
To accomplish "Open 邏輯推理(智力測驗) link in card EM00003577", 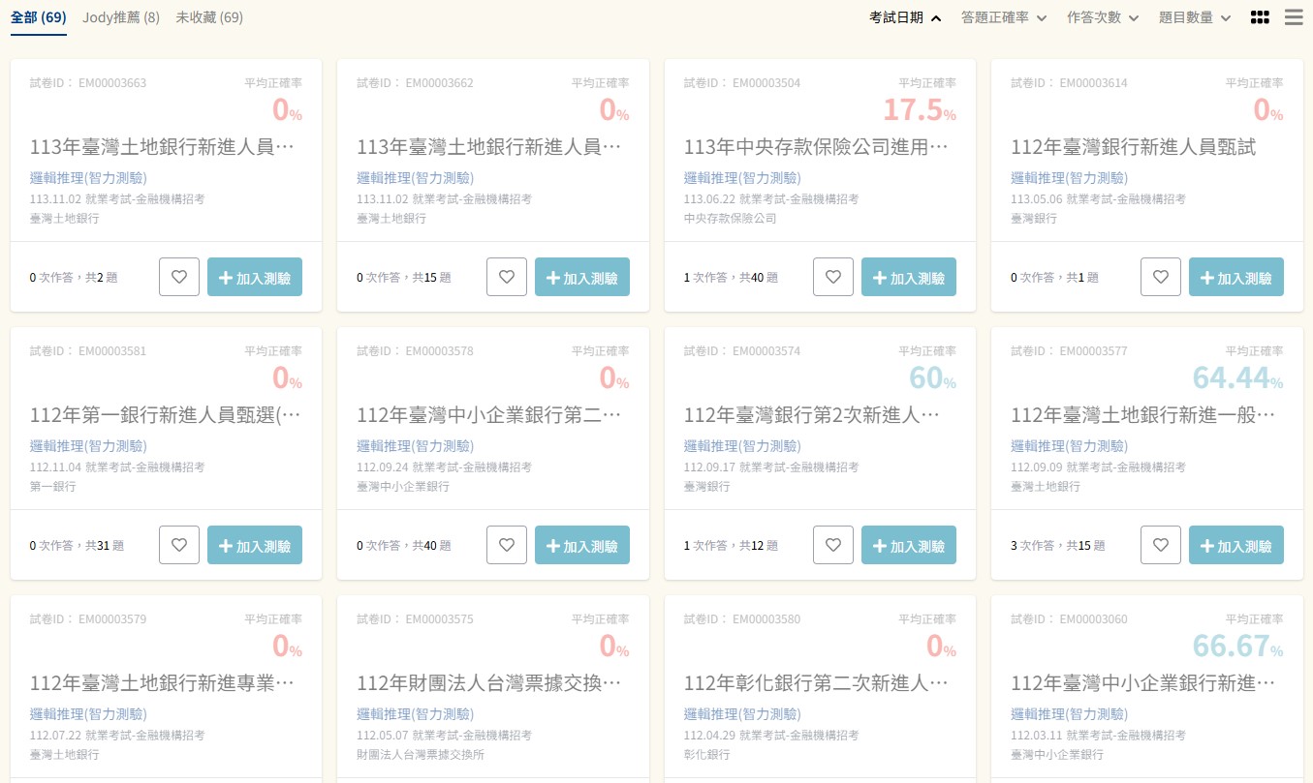I will tap(1070, 446).
